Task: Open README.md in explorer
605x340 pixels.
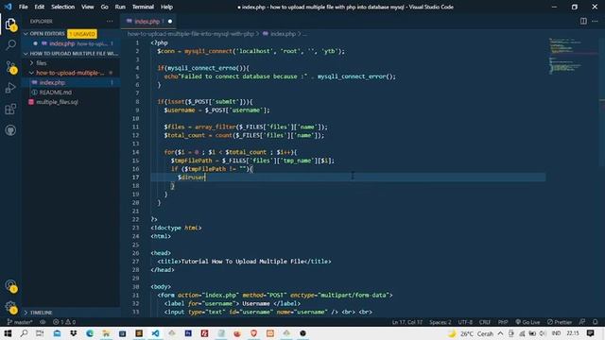Action: (71, 93)
